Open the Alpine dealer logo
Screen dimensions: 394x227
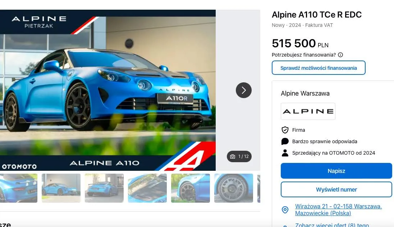[x=308, y=111]
